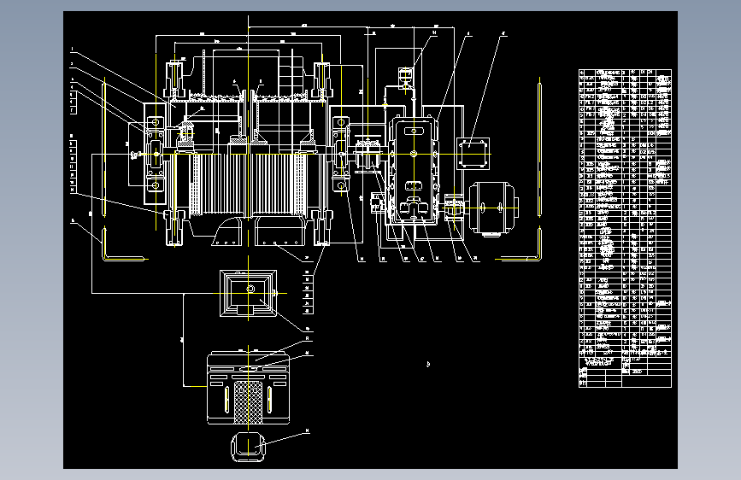The image size is (741, 480).
Task: Select the gearbox reducer housing
Action: point(414,170)
